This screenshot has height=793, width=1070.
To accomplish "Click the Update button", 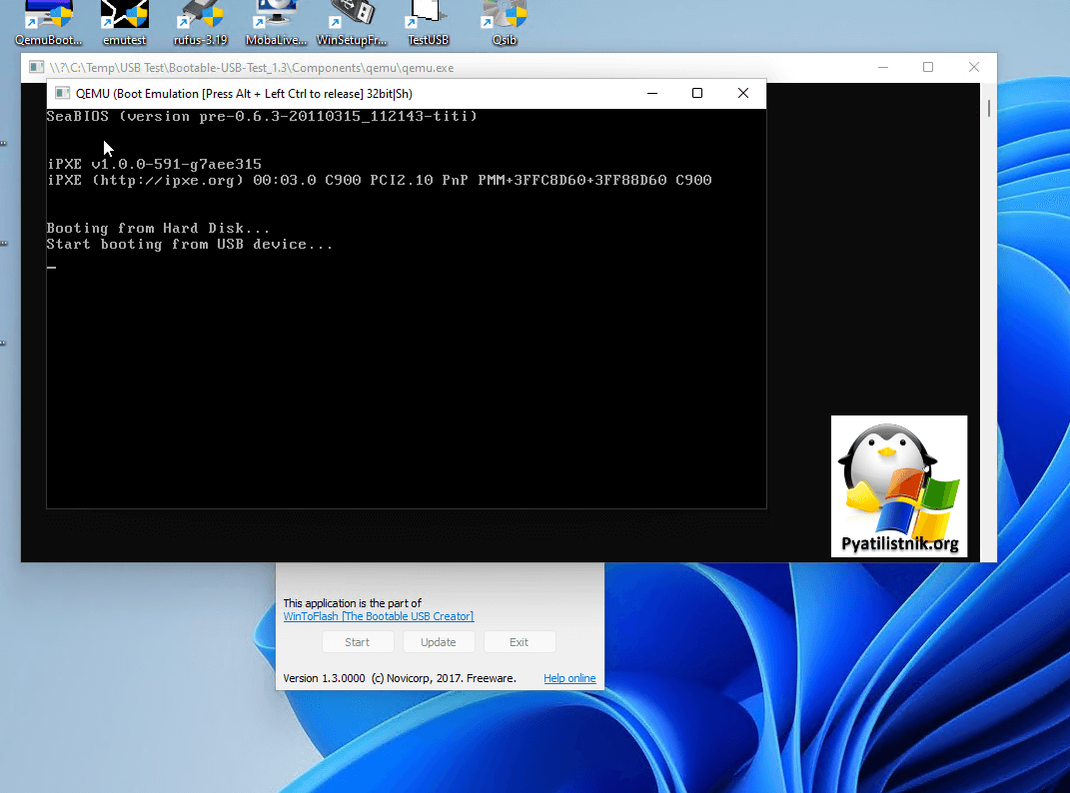I will [x=438, y=642].
